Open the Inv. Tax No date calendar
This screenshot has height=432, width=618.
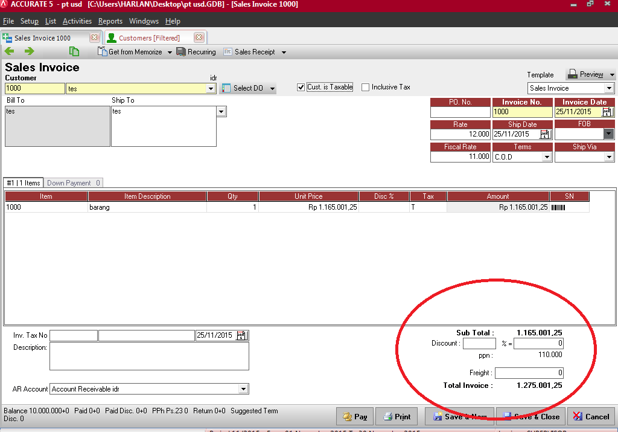(241, 335)
